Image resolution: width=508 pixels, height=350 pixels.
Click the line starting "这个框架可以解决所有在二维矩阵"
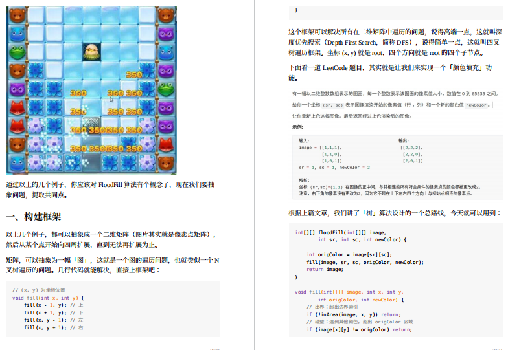pos(395,32)
